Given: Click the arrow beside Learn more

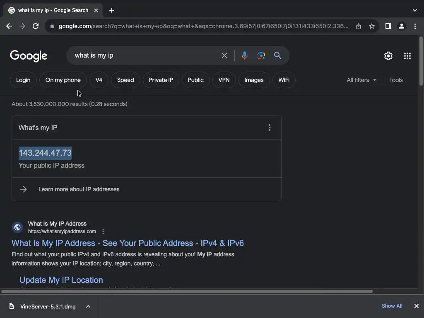Looking at the screenshot, I should [24, 189].
